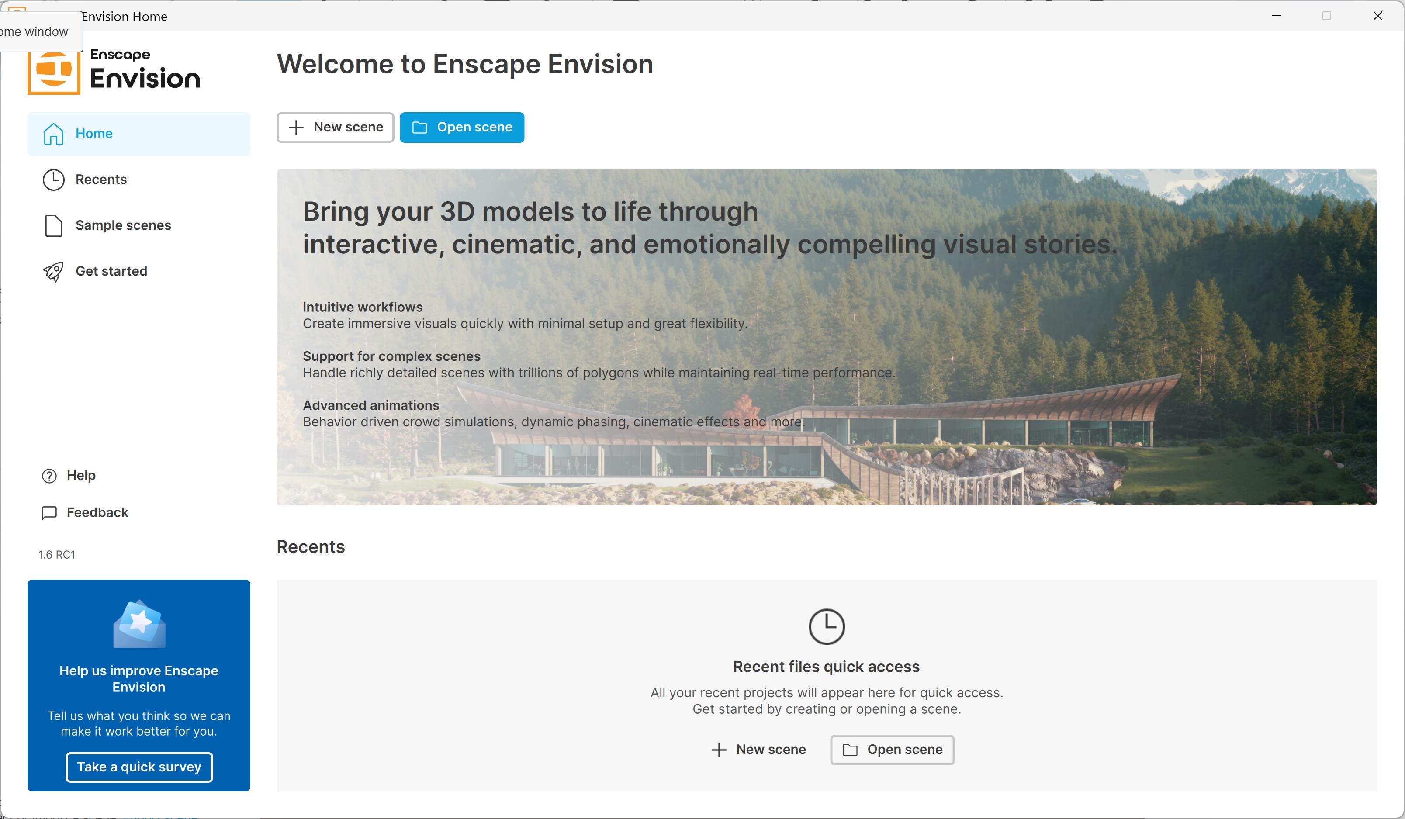Image resolution: width=1405 pixels, height=819 pixels.
Task: Click Recent files quick access text
Action: point(826,667)
